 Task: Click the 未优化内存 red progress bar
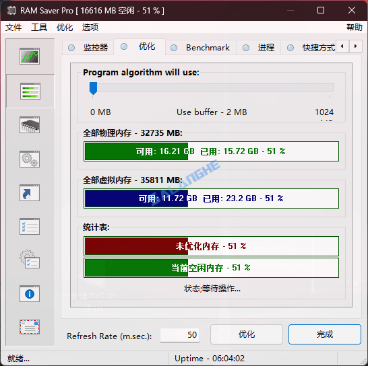(211, 246)
